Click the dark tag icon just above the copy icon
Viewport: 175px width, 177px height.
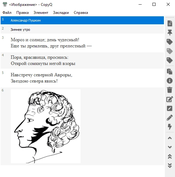pyautogui.click(x=169, y=60)
